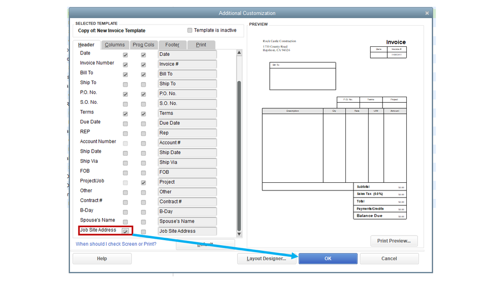Click the invoice preview thumbnail

(x=335, y=129)
